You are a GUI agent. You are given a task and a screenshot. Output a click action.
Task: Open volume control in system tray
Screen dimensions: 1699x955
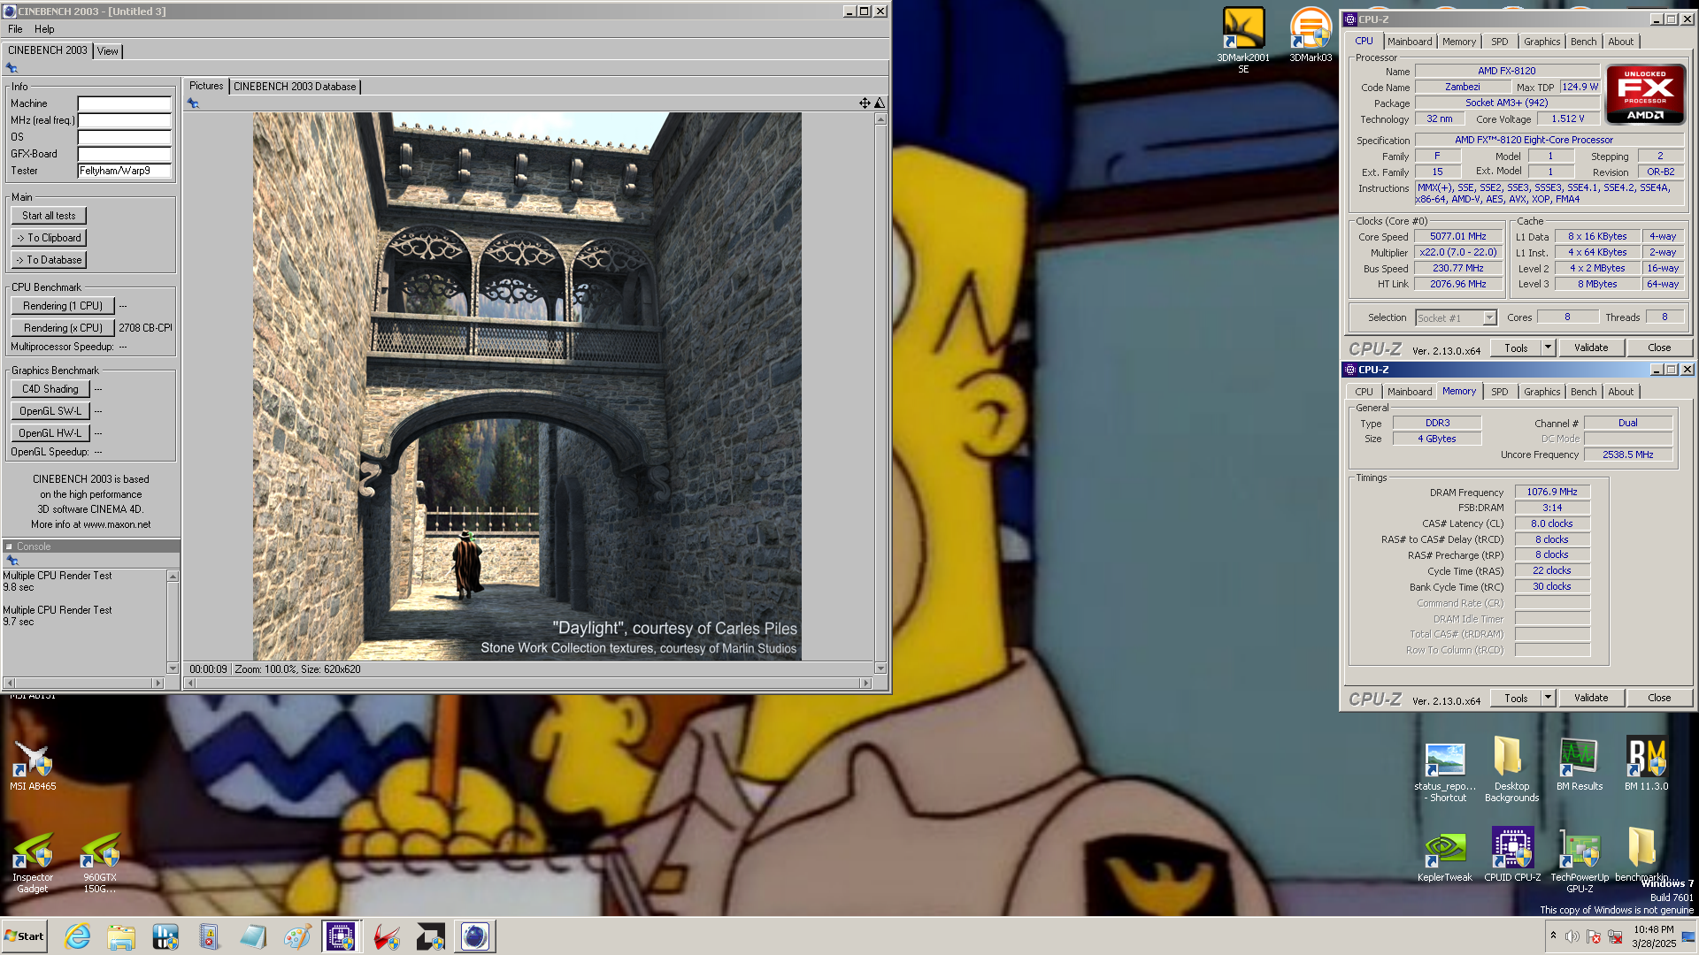(x=1572, y=936)
